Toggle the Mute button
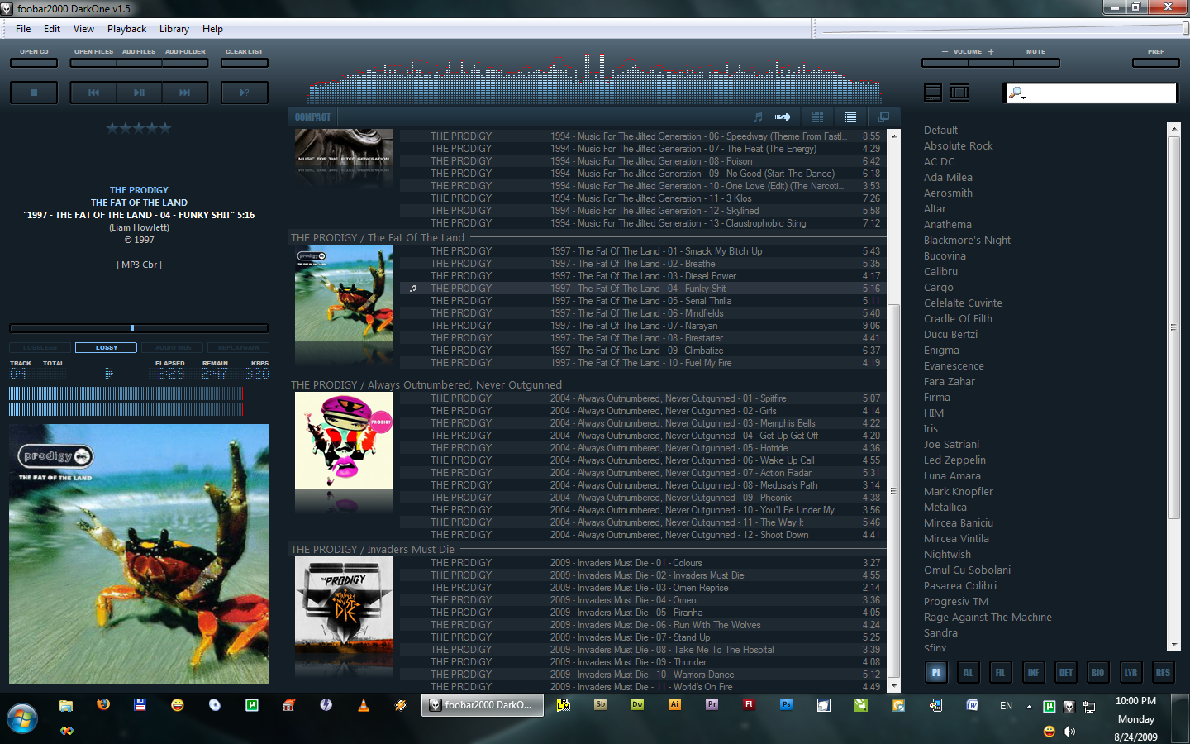Screen dimensions: 1190x744 pyautogui.click(x=1036, y=62)
